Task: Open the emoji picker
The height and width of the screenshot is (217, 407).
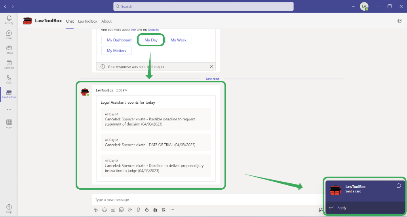Action: 105,210
